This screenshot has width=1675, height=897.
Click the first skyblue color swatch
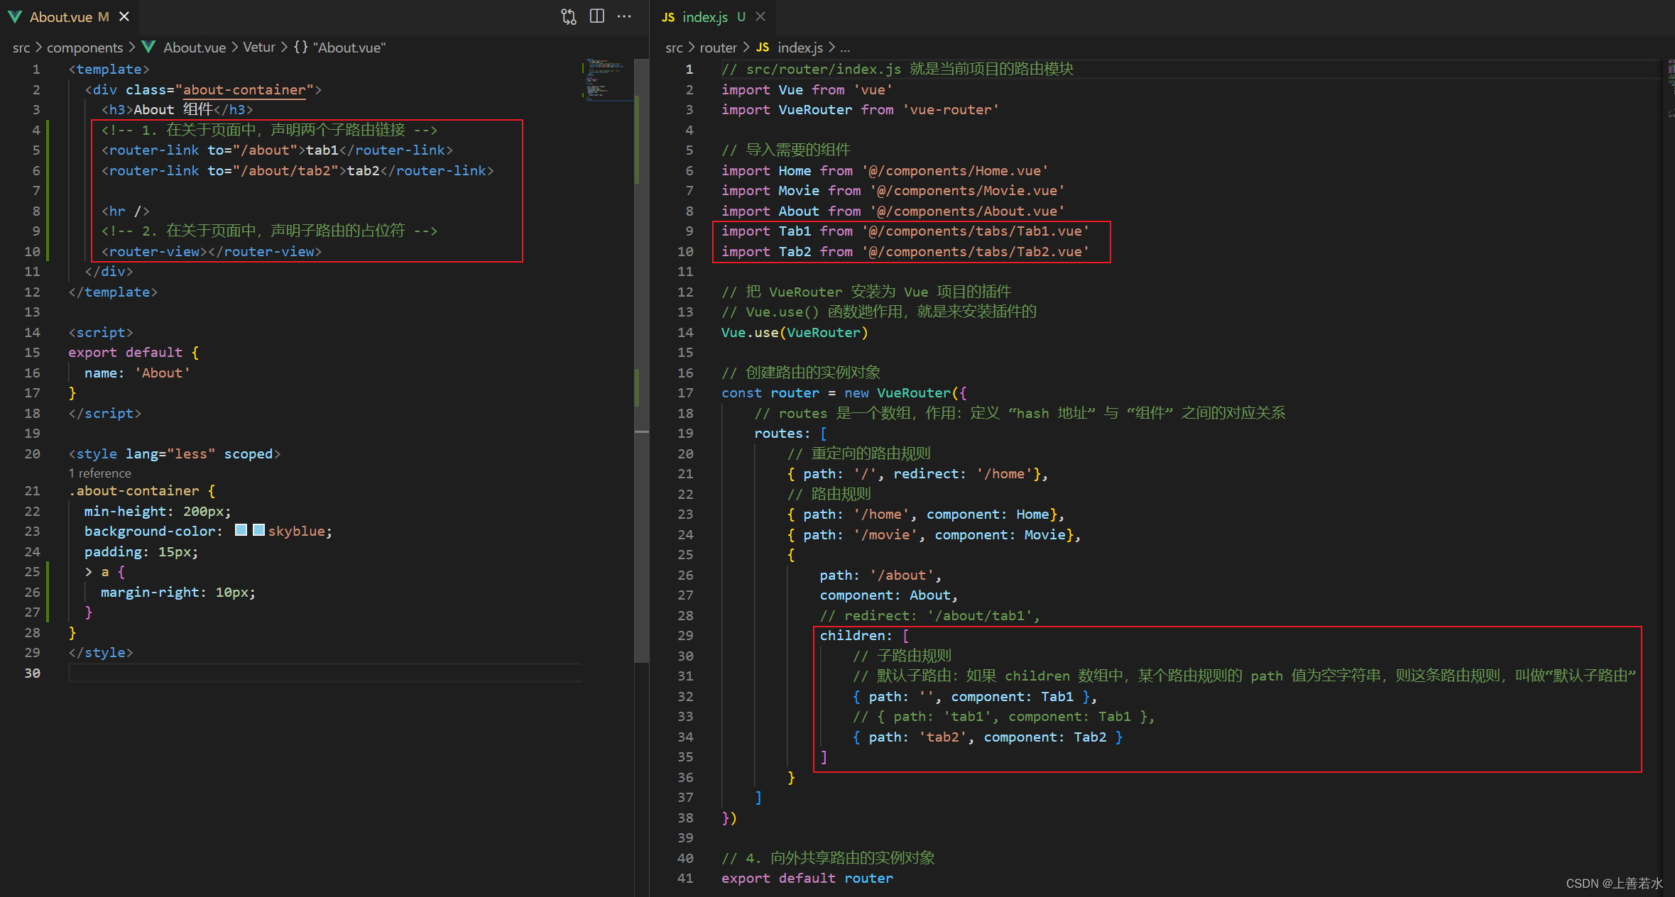(x=241, y=530)
